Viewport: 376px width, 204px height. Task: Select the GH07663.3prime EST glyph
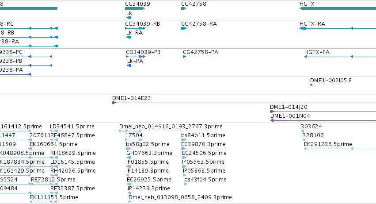tap(129, 158)
